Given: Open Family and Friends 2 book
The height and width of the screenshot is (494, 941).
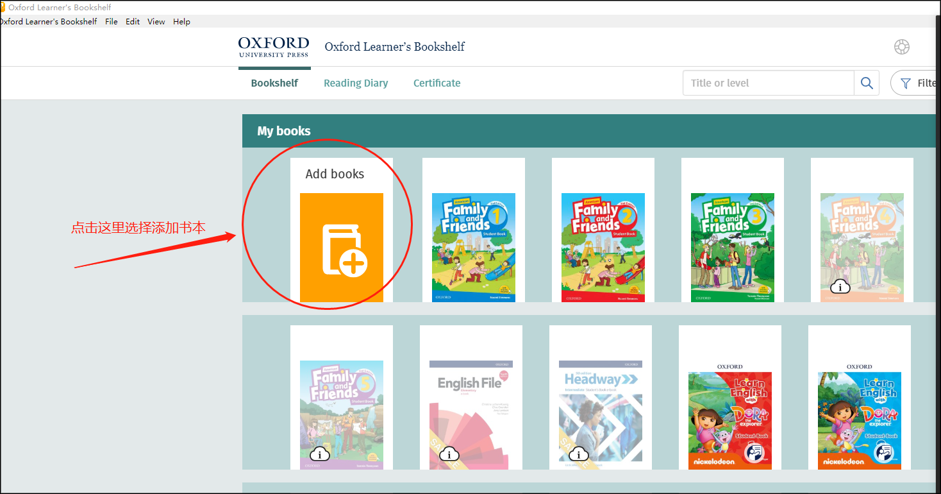Looking at the screenshot, I should (x=603, y=248).
